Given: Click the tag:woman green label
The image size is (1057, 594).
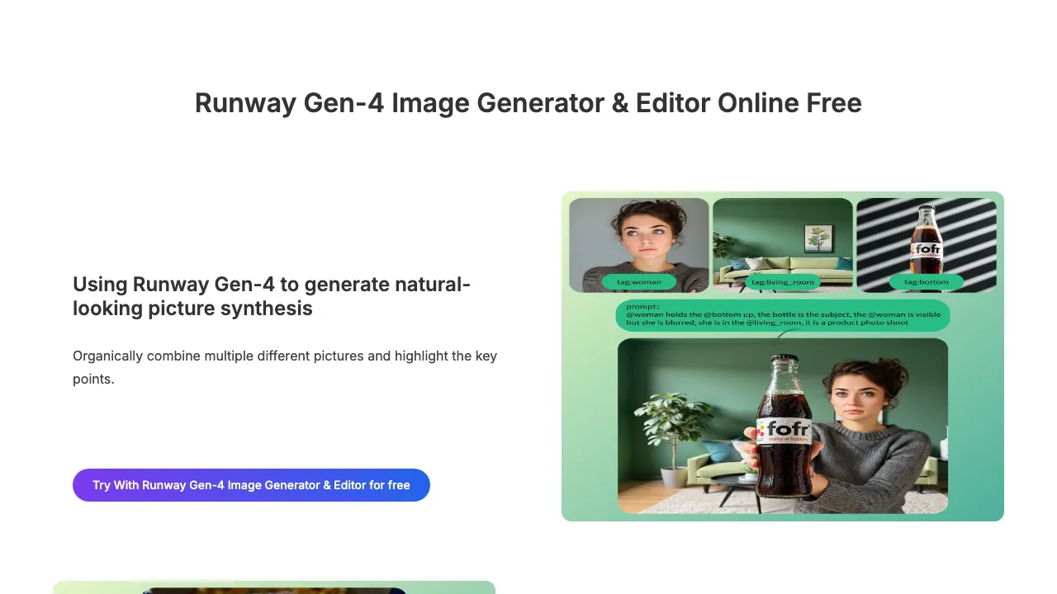Looking at the screenshot, I should coord(639,282).
